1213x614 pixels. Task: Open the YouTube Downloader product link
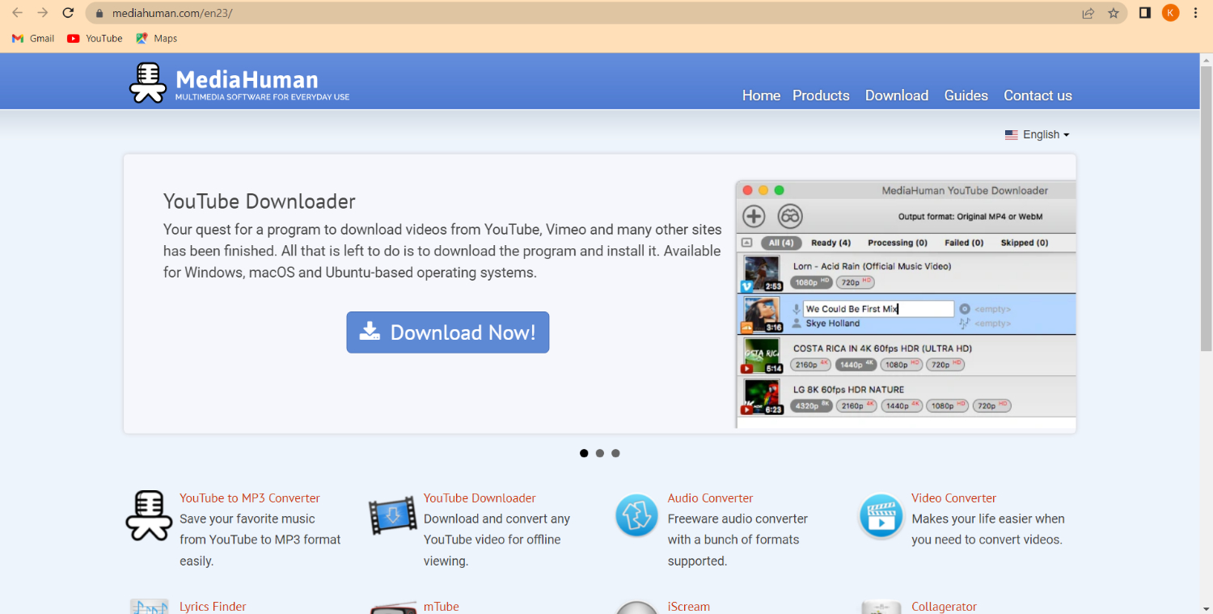(480, 498)
